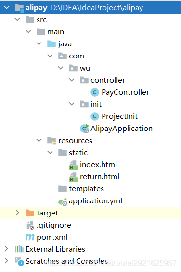Select the init package
The image size is (181, 272).
click(x=90, y=104)
